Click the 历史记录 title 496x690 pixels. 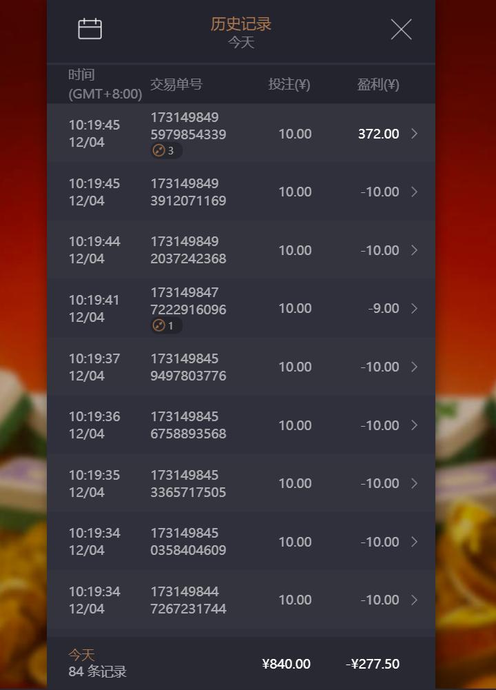241,23
